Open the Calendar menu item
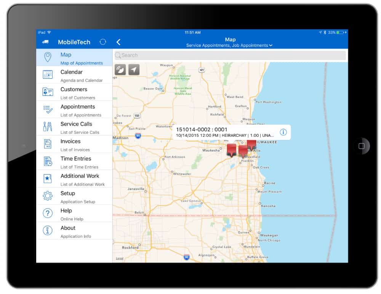 (74, 75)
